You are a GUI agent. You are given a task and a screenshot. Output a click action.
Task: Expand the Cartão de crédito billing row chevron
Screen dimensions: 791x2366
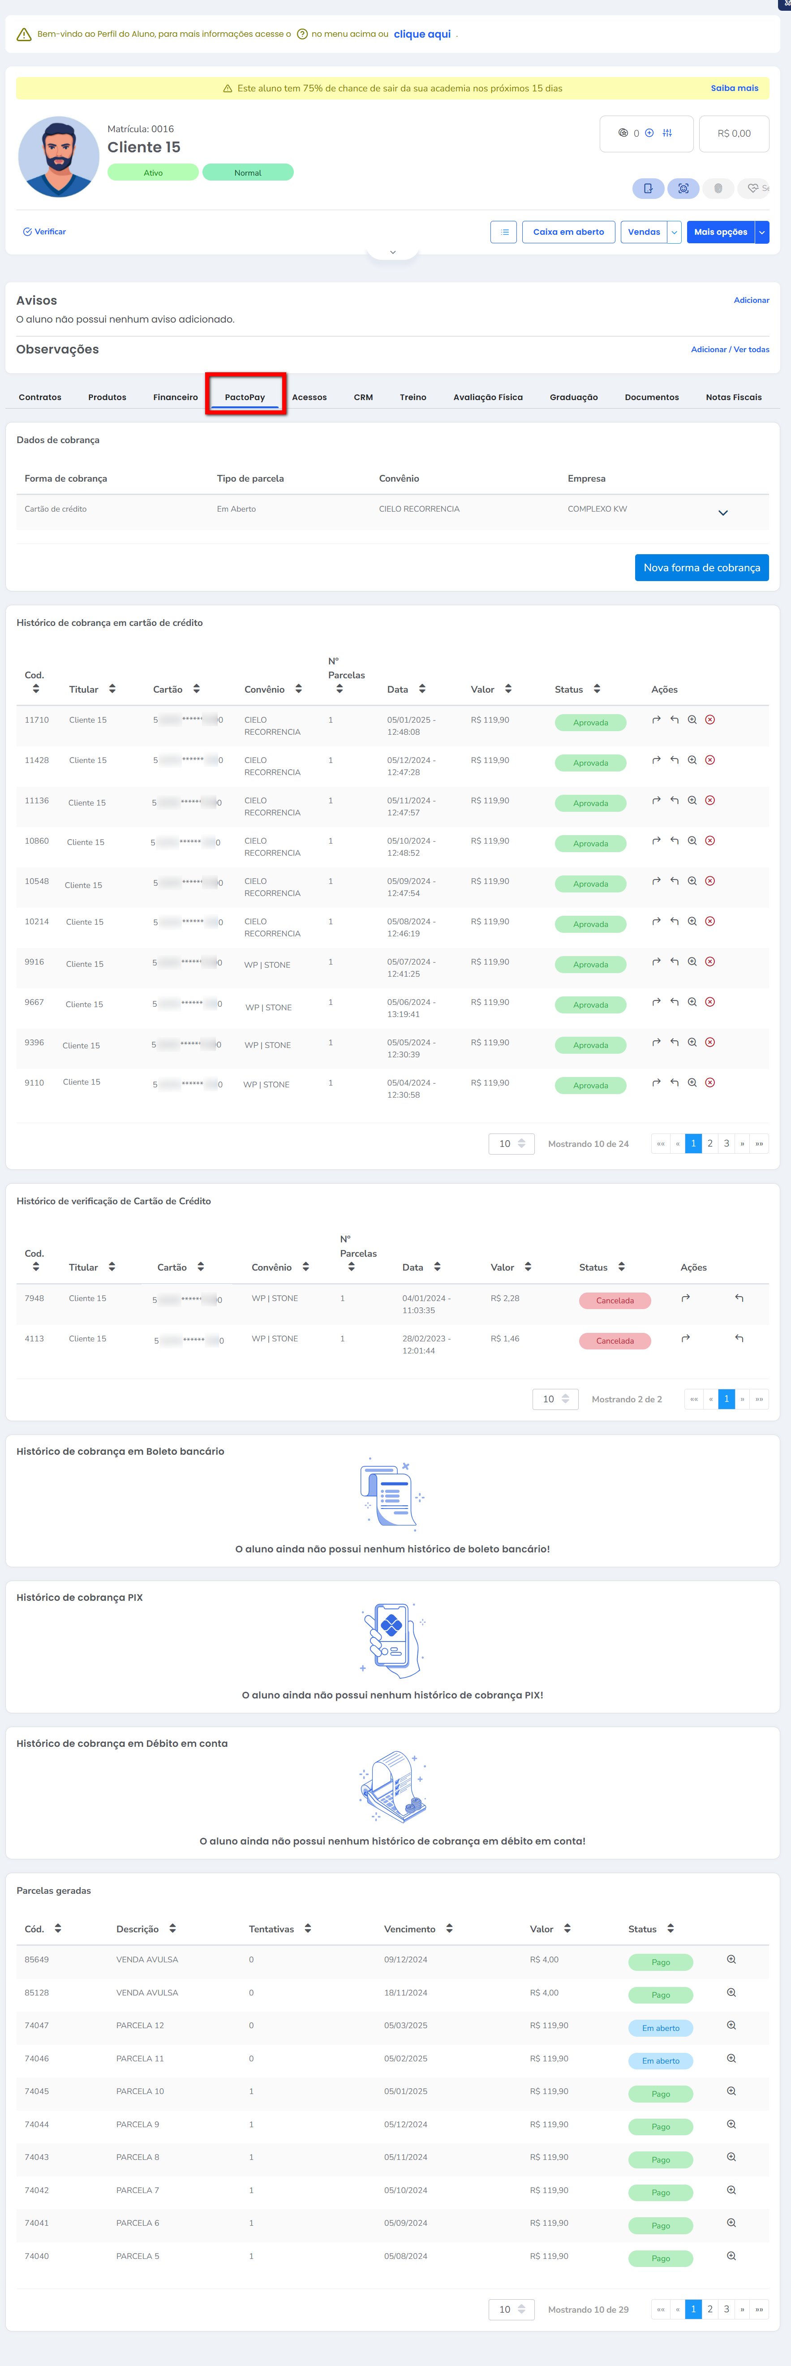pyautogui.click(x=722, y=513)
